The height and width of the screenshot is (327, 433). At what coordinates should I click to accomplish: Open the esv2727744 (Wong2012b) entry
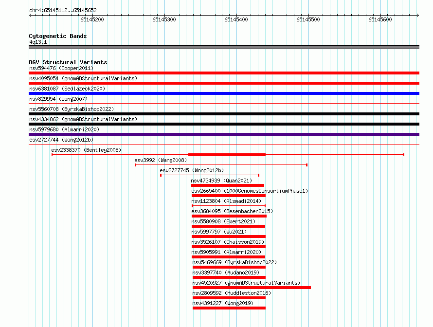[x=61, y=140]
